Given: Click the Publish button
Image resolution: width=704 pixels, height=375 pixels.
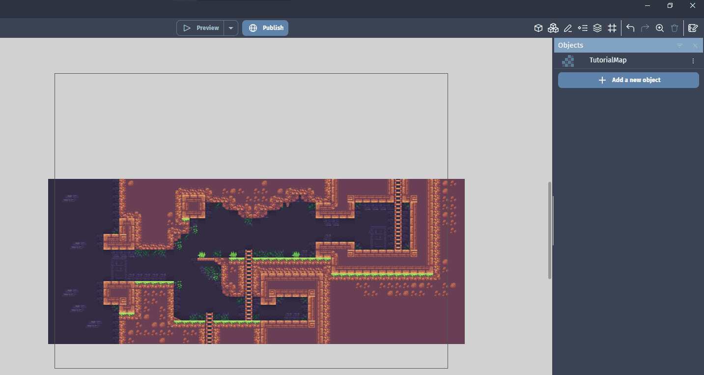Looking at the screenshot, I should 265,28.
